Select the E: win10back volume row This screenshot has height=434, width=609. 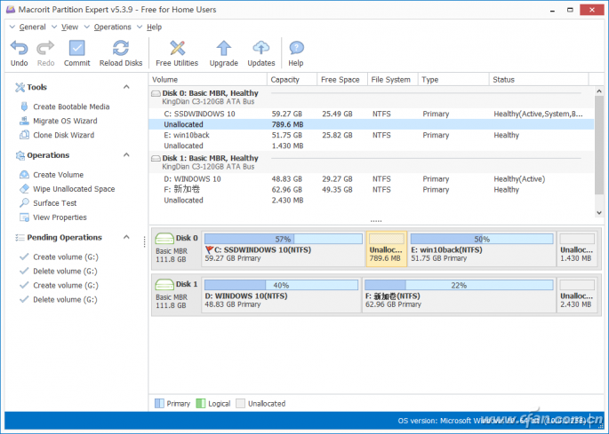click(x=372, y=135)
